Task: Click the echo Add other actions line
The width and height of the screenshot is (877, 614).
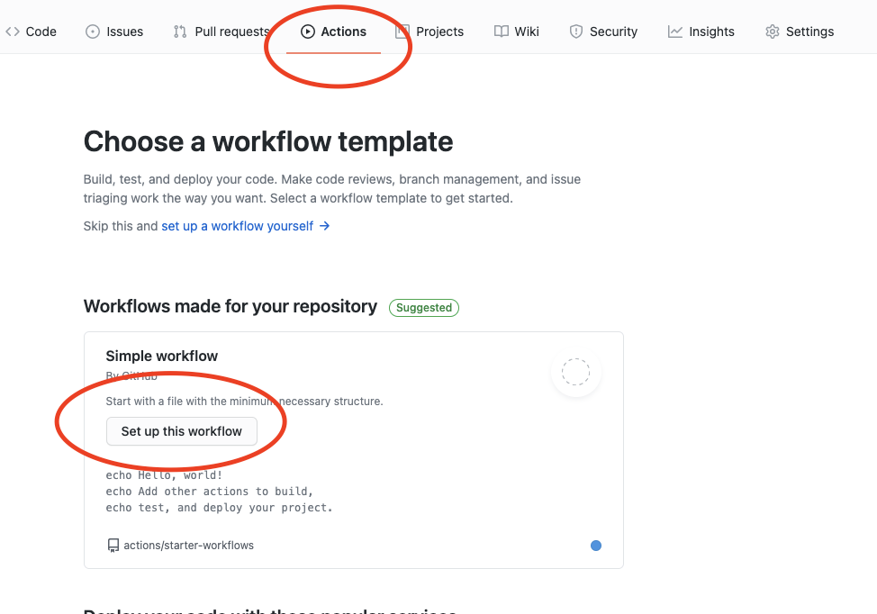Action: 210,492
